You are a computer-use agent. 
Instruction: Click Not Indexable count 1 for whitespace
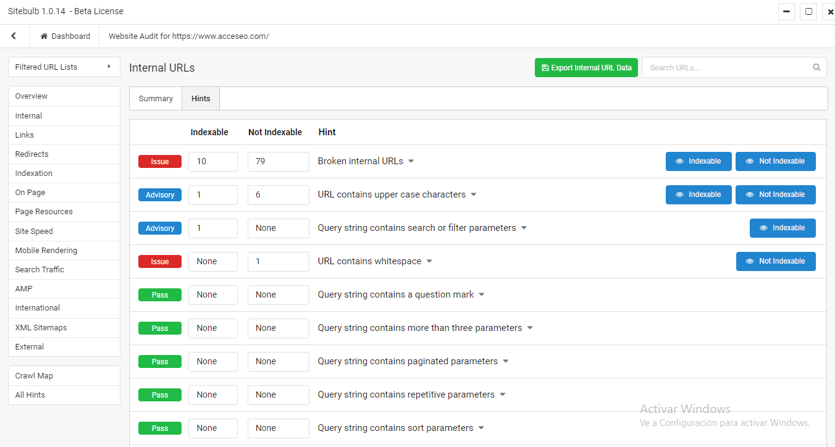[279, 261]
